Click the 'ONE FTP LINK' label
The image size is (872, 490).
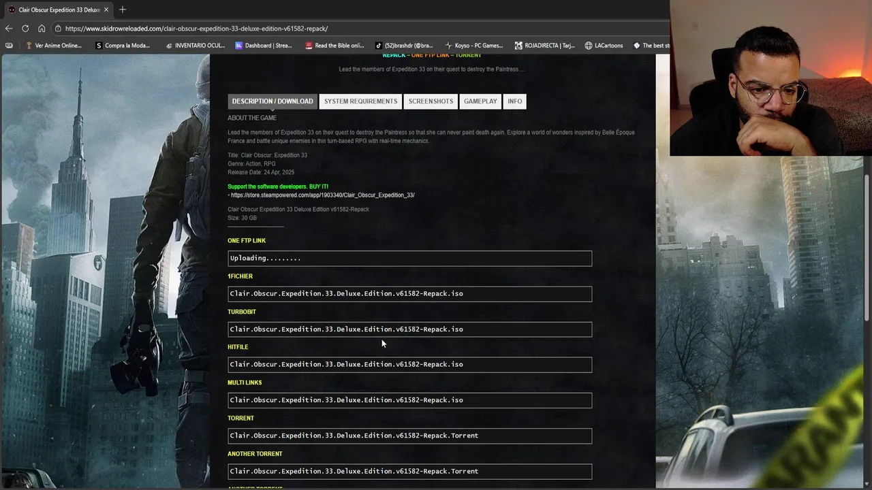click(247, 241)
